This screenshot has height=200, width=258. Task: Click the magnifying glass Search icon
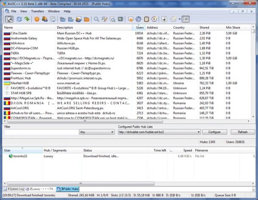(97, 19)
